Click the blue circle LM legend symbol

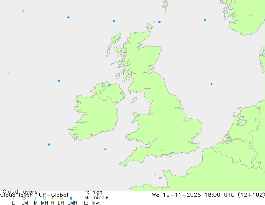[x=24, y=198]
